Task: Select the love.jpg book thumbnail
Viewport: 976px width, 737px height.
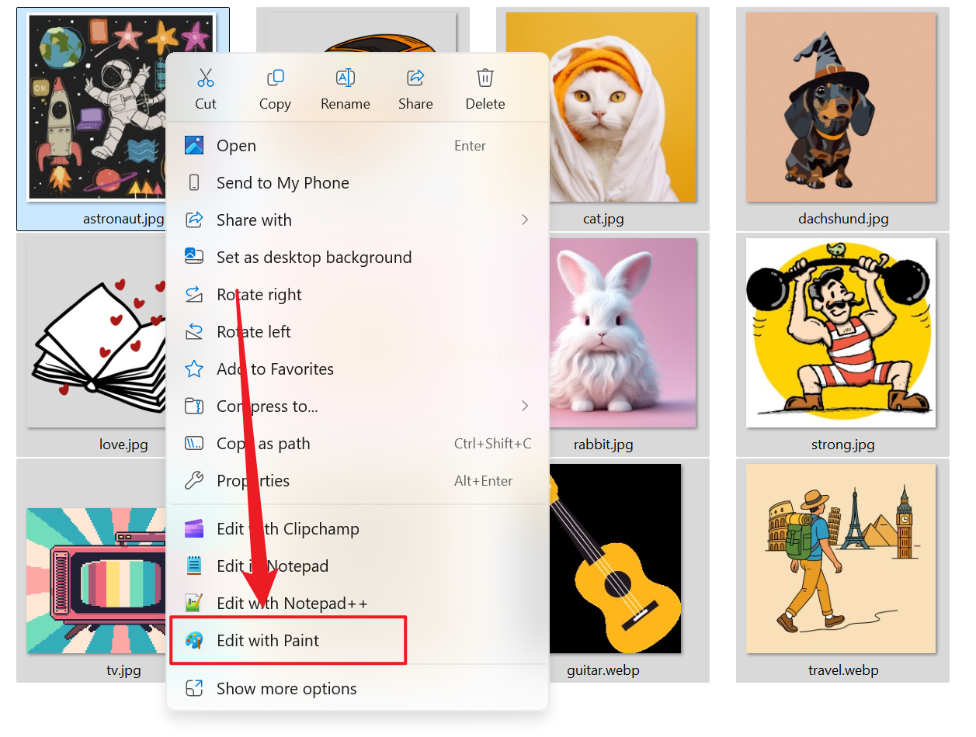Action: (97, 333)
